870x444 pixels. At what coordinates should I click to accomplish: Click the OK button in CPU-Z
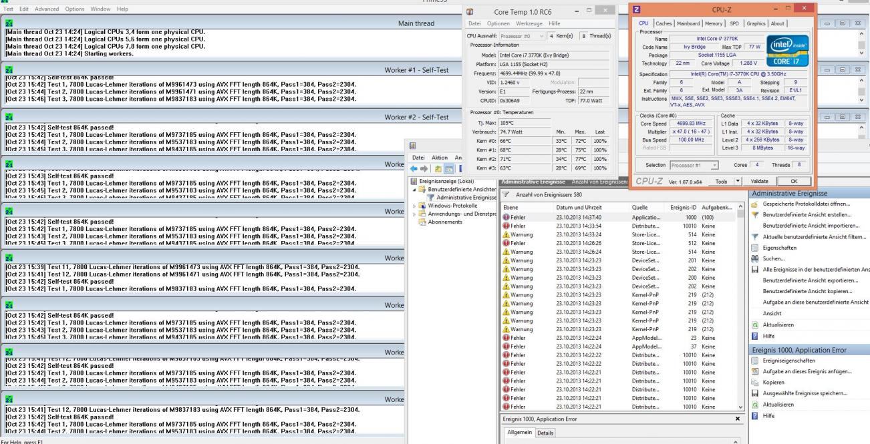[794, 181]
